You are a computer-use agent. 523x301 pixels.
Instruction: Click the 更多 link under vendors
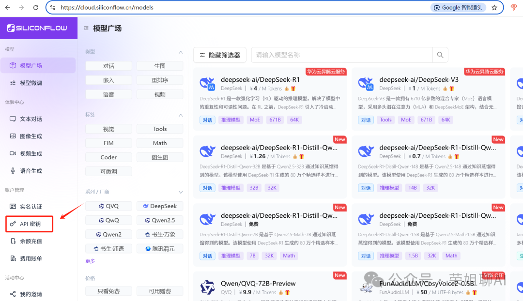pos(90,261)
